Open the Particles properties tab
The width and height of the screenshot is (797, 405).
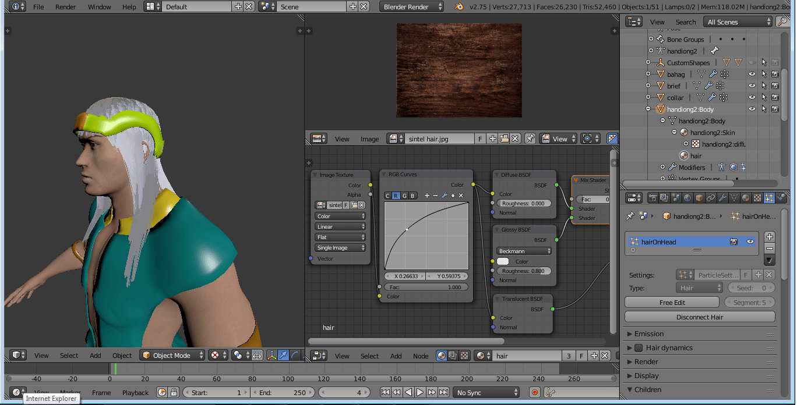click(769, 198)
